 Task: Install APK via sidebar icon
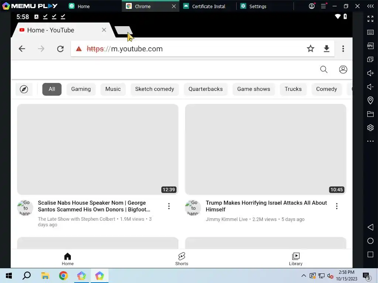click(370, 46)
